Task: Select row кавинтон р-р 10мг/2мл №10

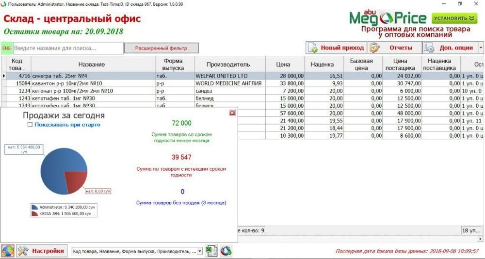Action: click(x=243, y=83)
